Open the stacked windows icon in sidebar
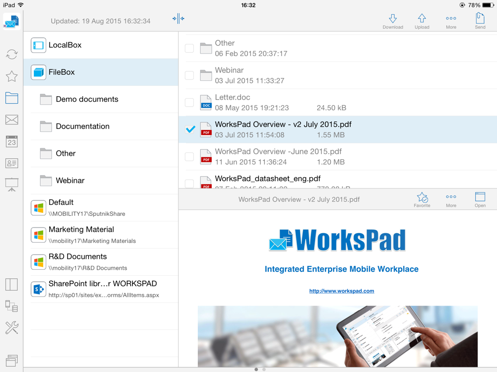Viewport: 497px width, 372px height. [x=12, y=360]
